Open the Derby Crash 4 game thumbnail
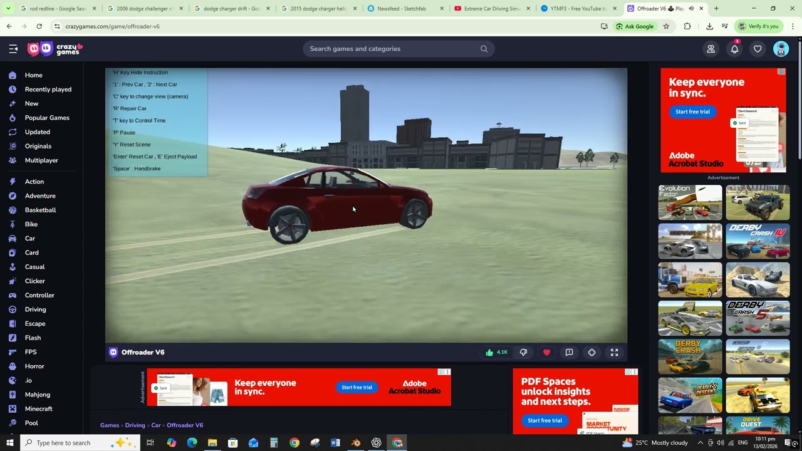This screenshot has height=451, width=802. 758,241
